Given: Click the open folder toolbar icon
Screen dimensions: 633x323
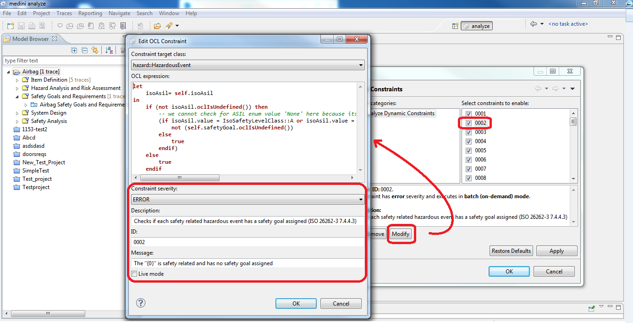Looking at the screenshot, I should pos(157,26).
